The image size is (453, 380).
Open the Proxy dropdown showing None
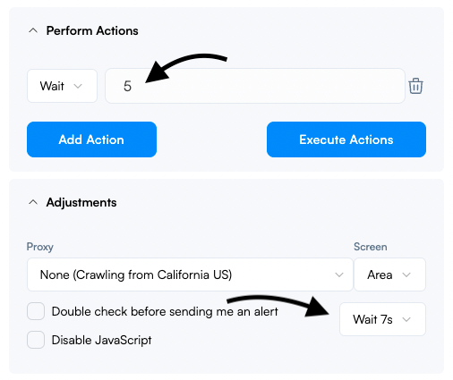click(190, 274)
